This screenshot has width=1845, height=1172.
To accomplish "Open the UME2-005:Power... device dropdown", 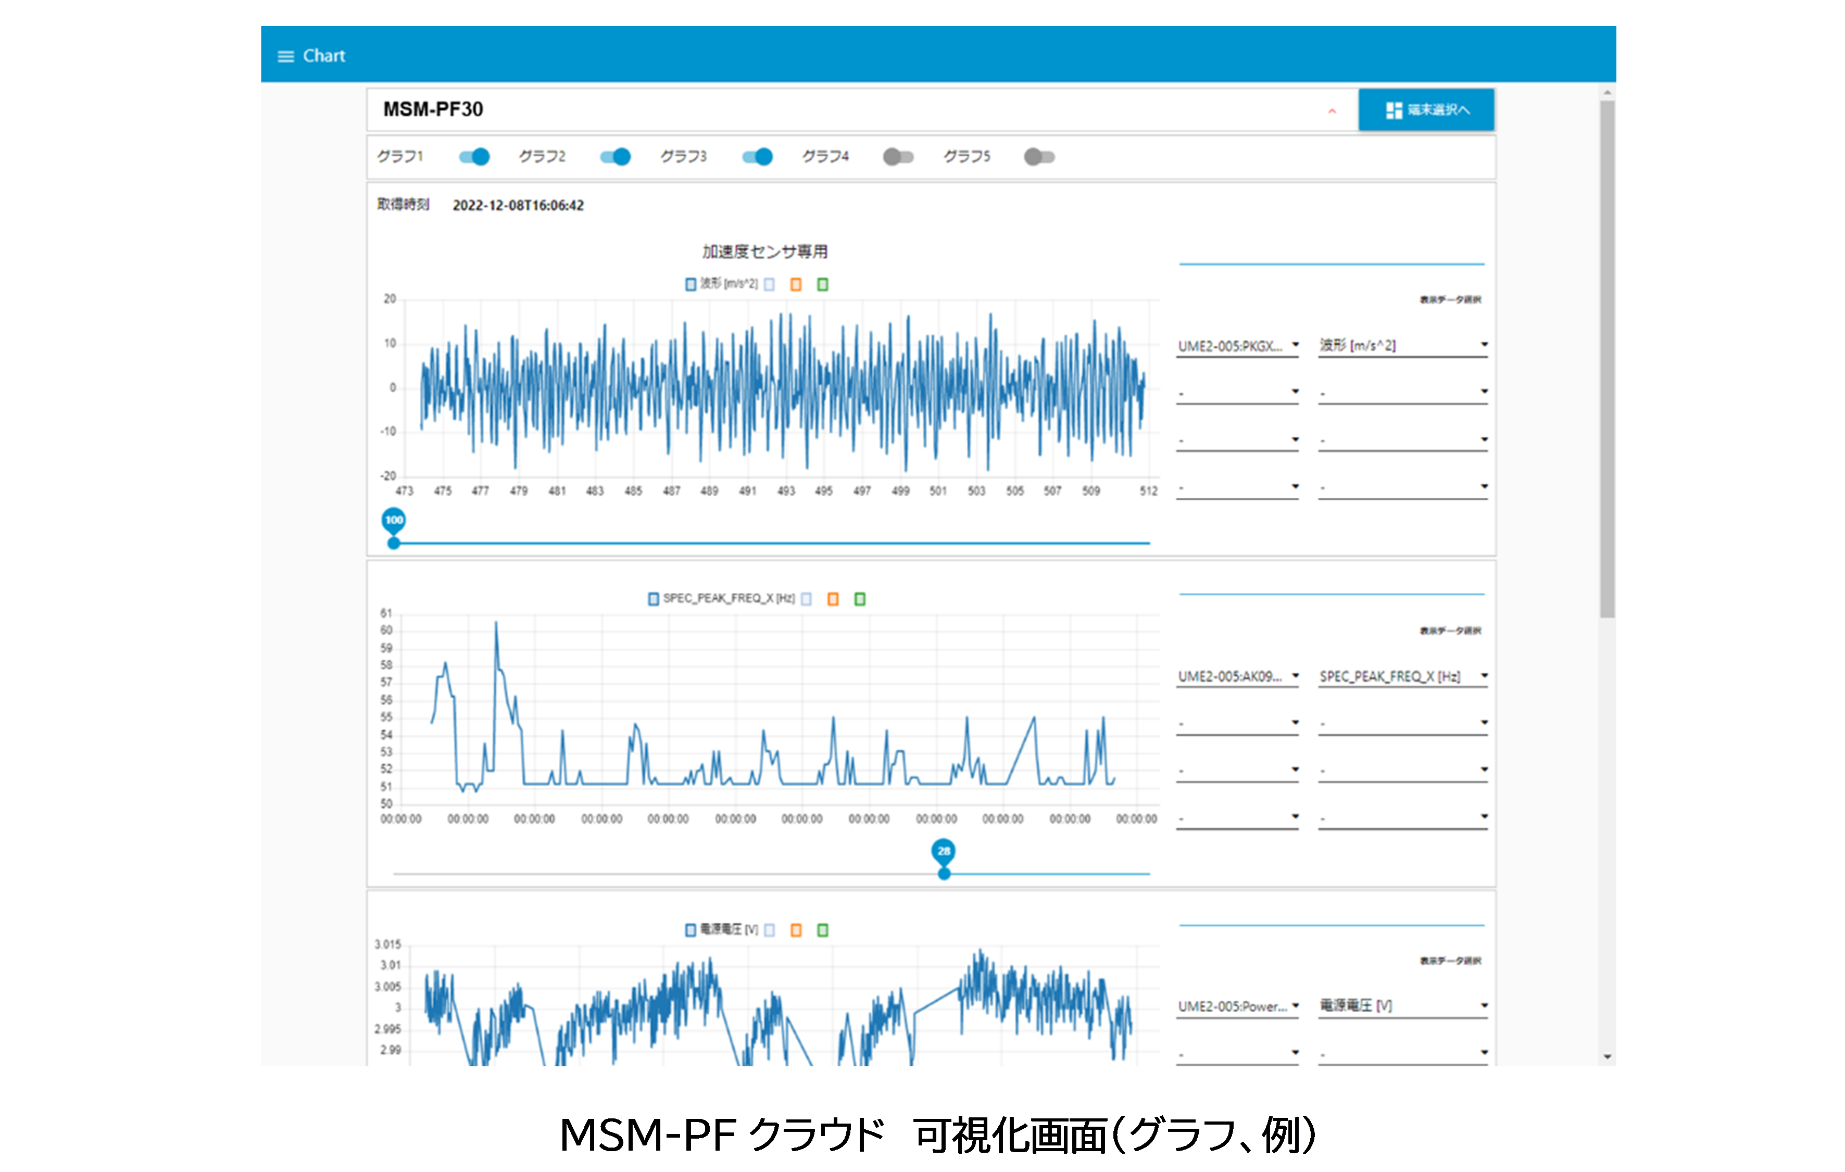I will point(1237,1006).
